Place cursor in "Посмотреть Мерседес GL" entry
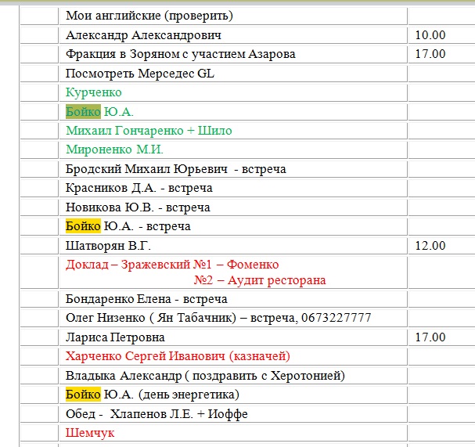 [x=139, y=74]
